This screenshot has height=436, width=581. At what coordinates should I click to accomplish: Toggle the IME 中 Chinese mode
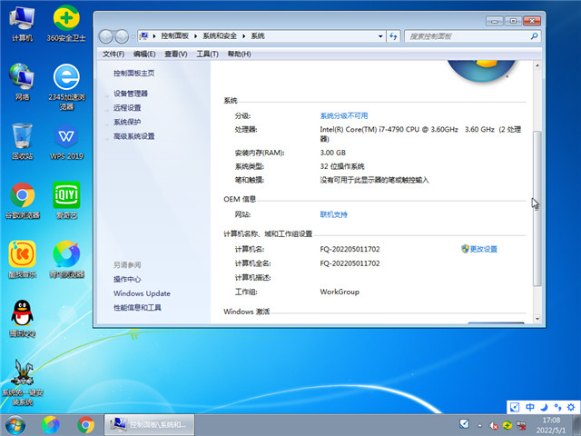point(530,407)
